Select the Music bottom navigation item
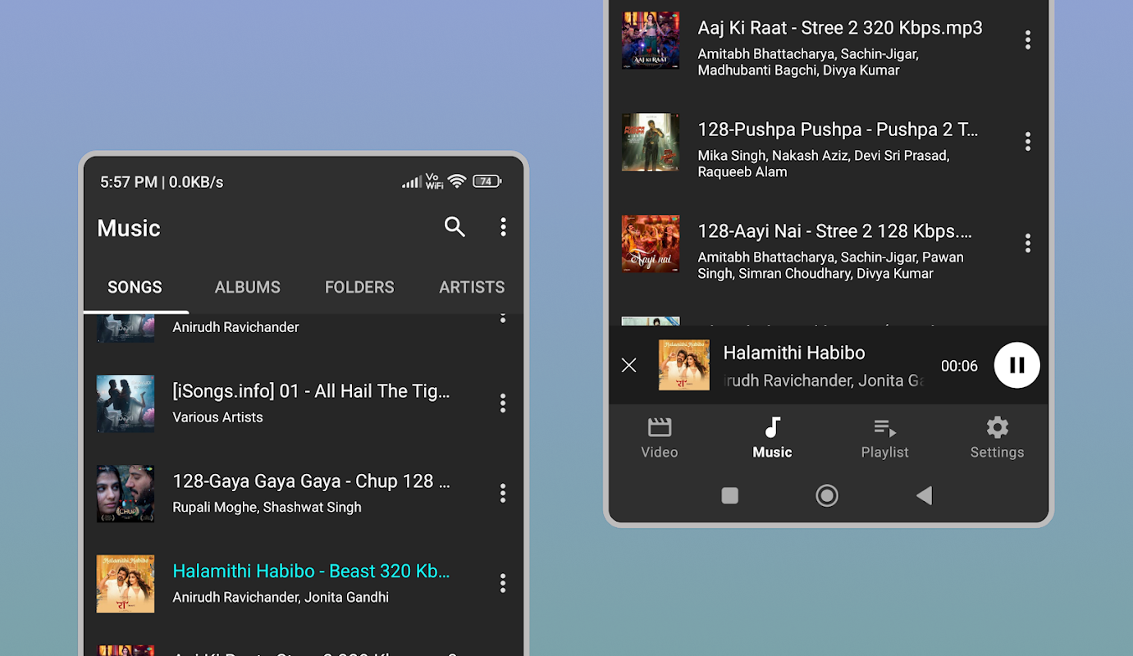Image resolution: width=1133 pixels, height=656 pixels. [x=772, y=438]
